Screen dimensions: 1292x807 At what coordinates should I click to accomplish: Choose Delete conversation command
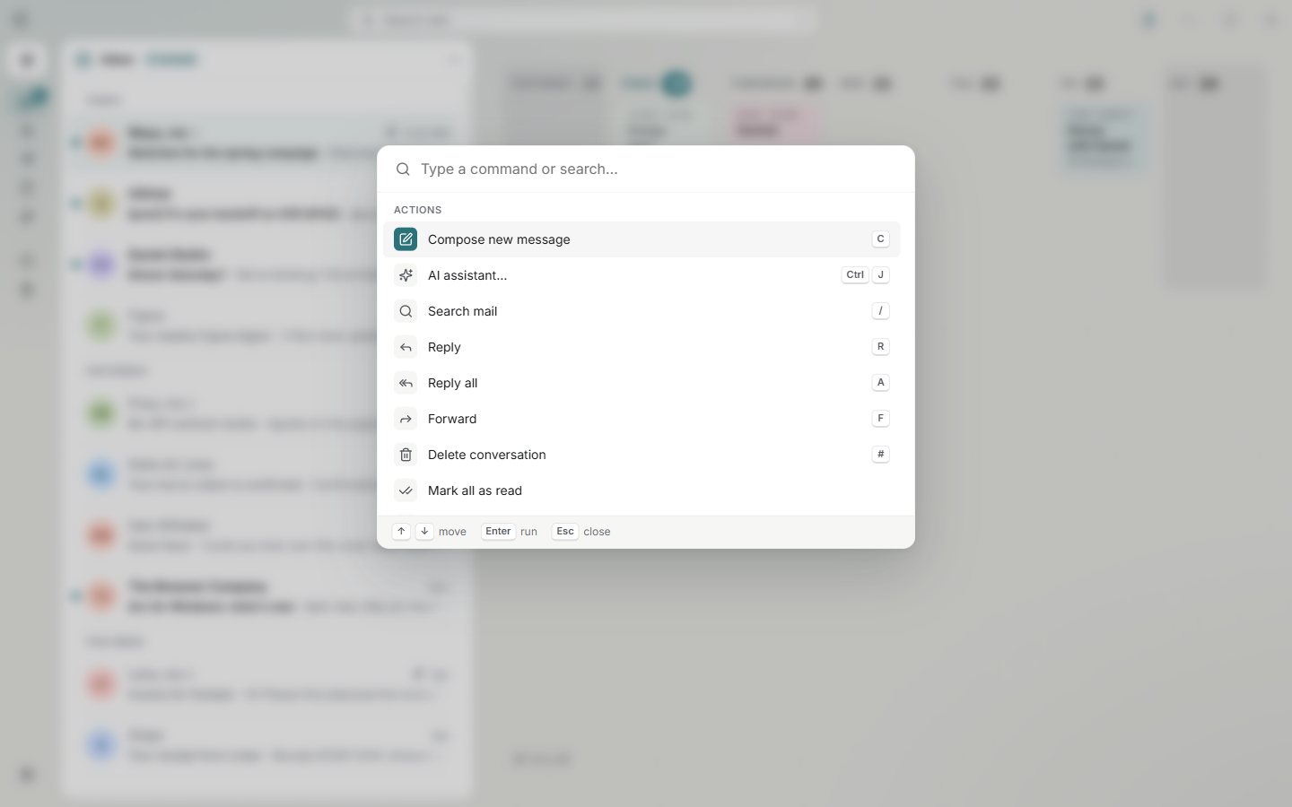(642, 455)
